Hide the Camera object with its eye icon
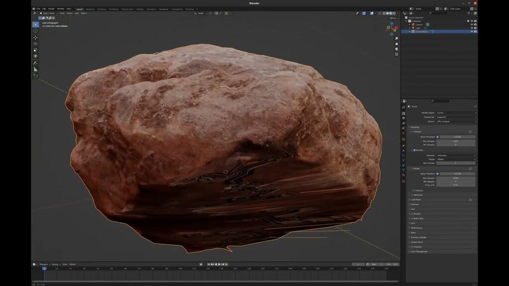The image size is (509, 286). [471, 24]
